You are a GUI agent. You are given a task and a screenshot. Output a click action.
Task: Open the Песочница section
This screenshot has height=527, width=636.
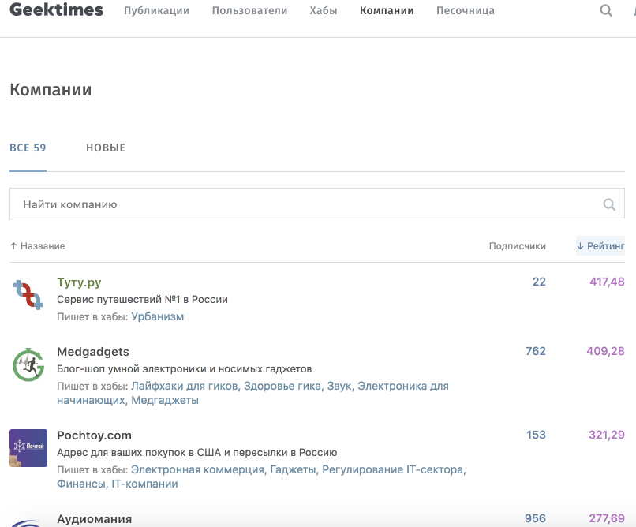pos(466,11)
